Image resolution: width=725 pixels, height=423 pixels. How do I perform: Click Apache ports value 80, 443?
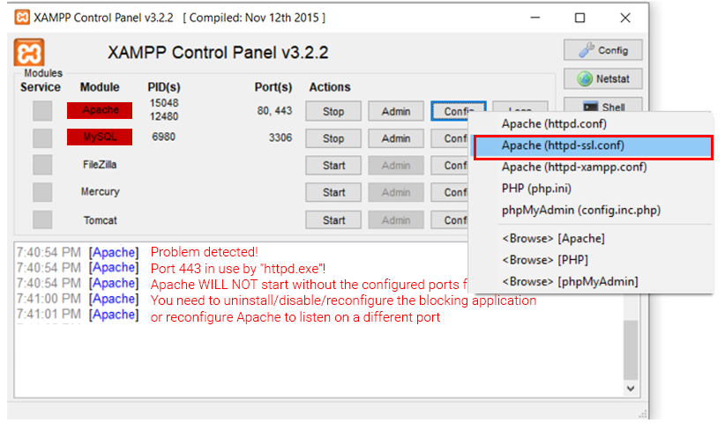274,111
